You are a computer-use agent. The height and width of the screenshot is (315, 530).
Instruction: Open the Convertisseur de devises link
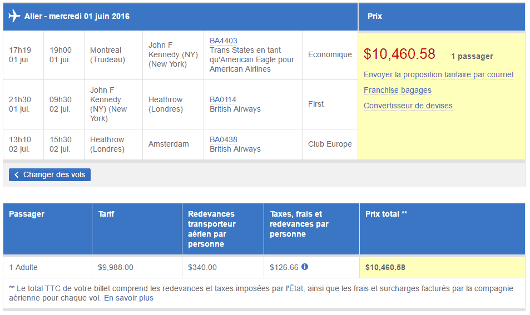(408, 106)
